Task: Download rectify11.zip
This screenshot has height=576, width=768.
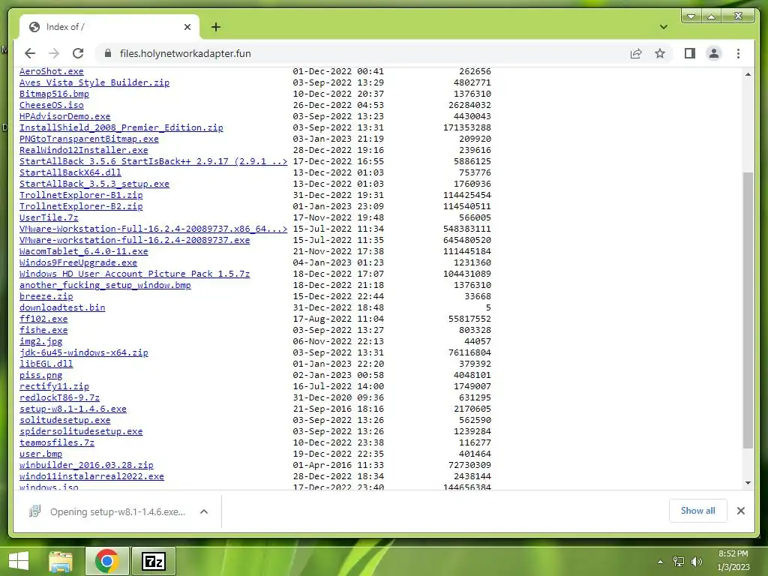Action: point(54,386)
